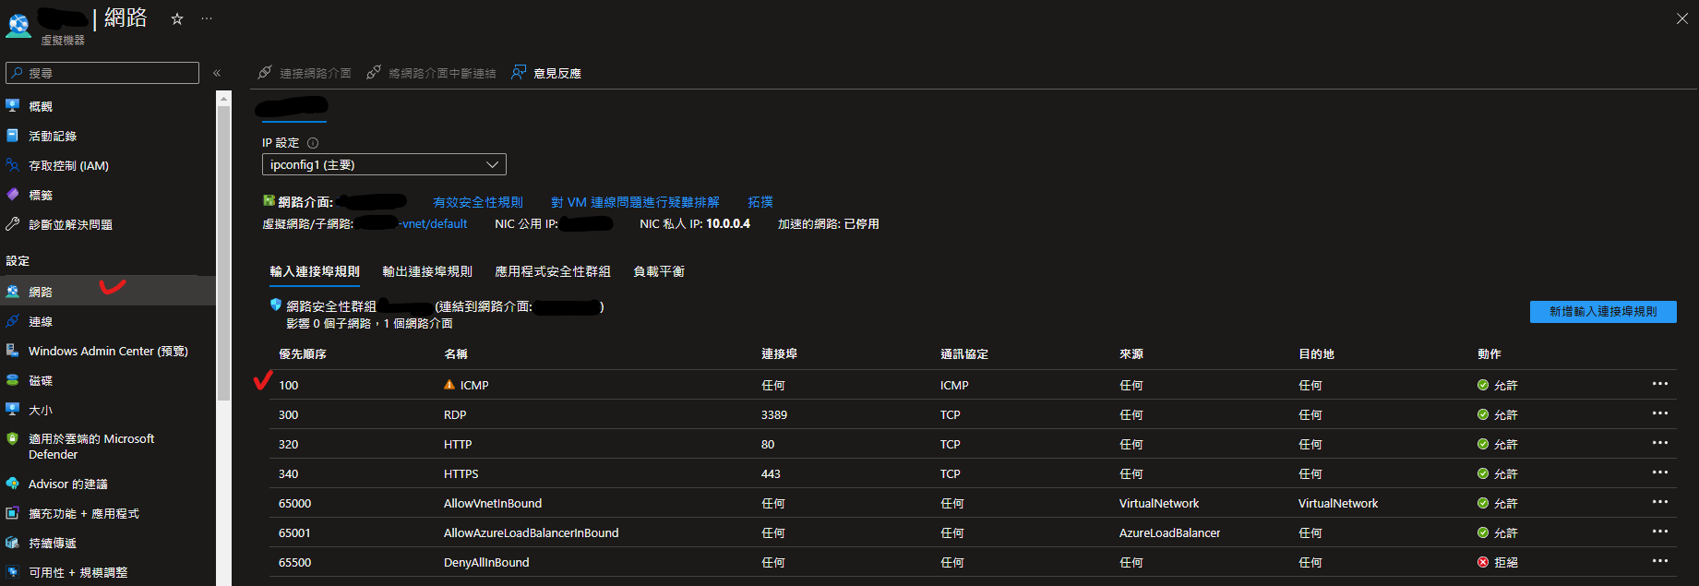Switch to the 應用程式安全性群組 tab

click(553, 271)
